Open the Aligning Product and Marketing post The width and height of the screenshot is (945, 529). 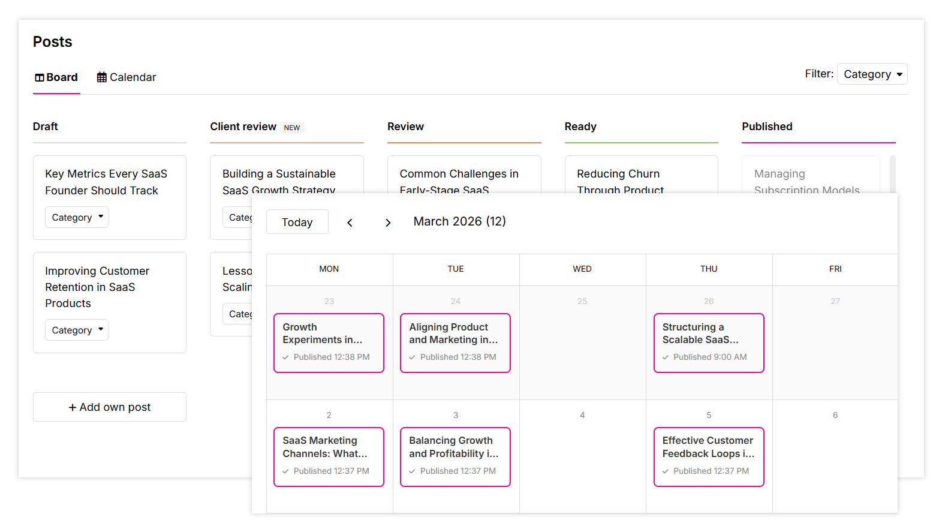coord(455,342)
